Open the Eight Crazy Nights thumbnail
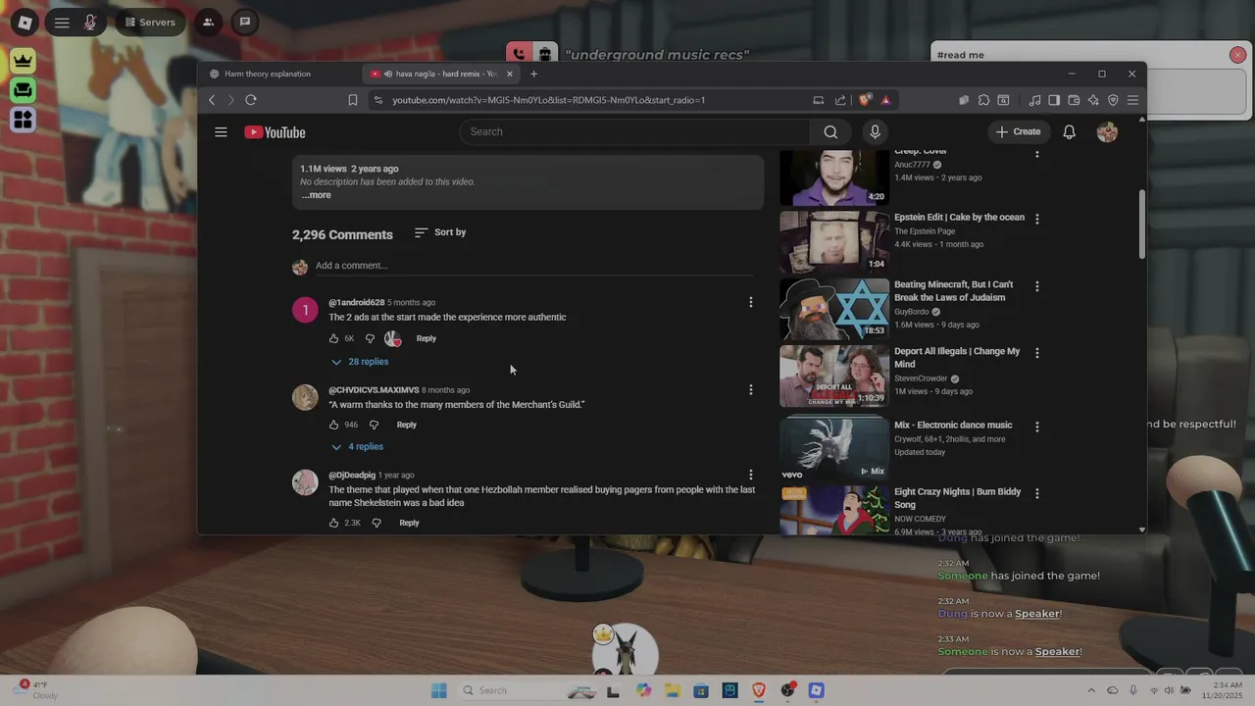1255x706 pixels. click(x=834, y=510)
